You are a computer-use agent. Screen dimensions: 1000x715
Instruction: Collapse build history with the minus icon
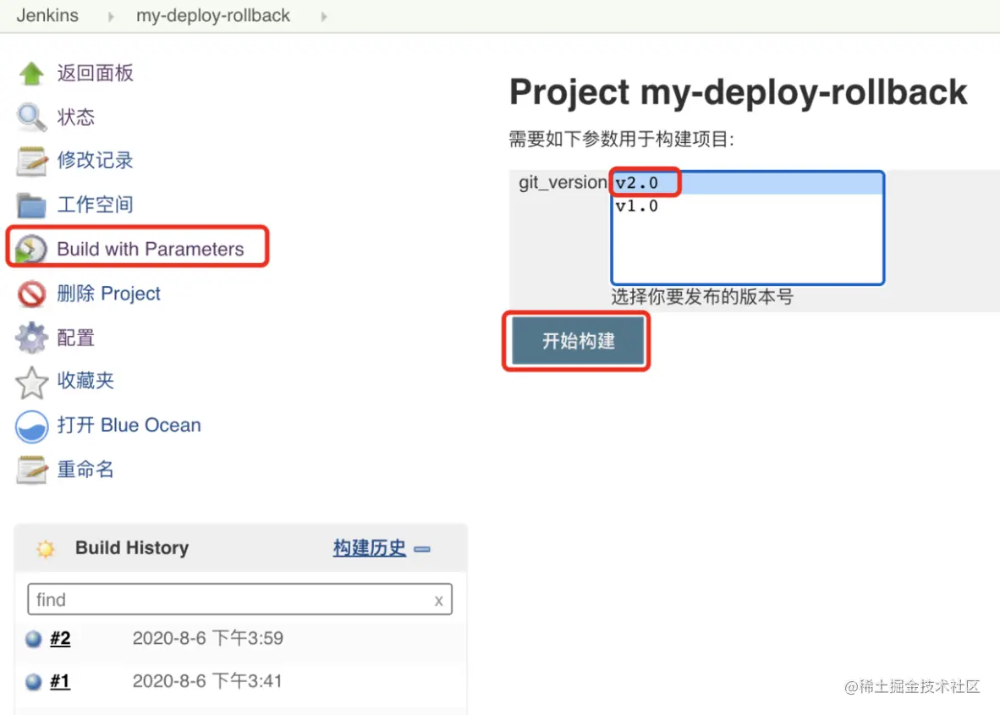coord(422,548)
